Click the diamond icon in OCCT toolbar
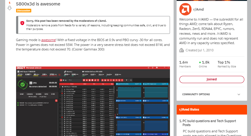The image size is (251, 136). coord(131,80)
